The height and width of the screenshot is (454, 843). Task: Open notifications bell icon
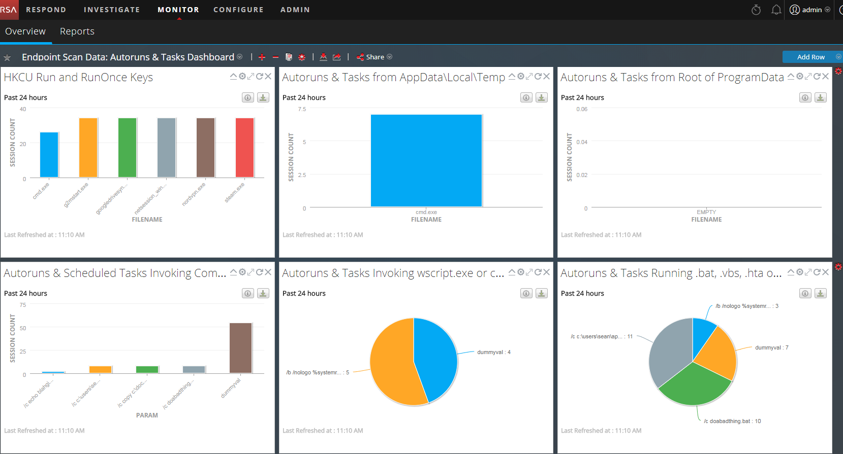(776, 10)
